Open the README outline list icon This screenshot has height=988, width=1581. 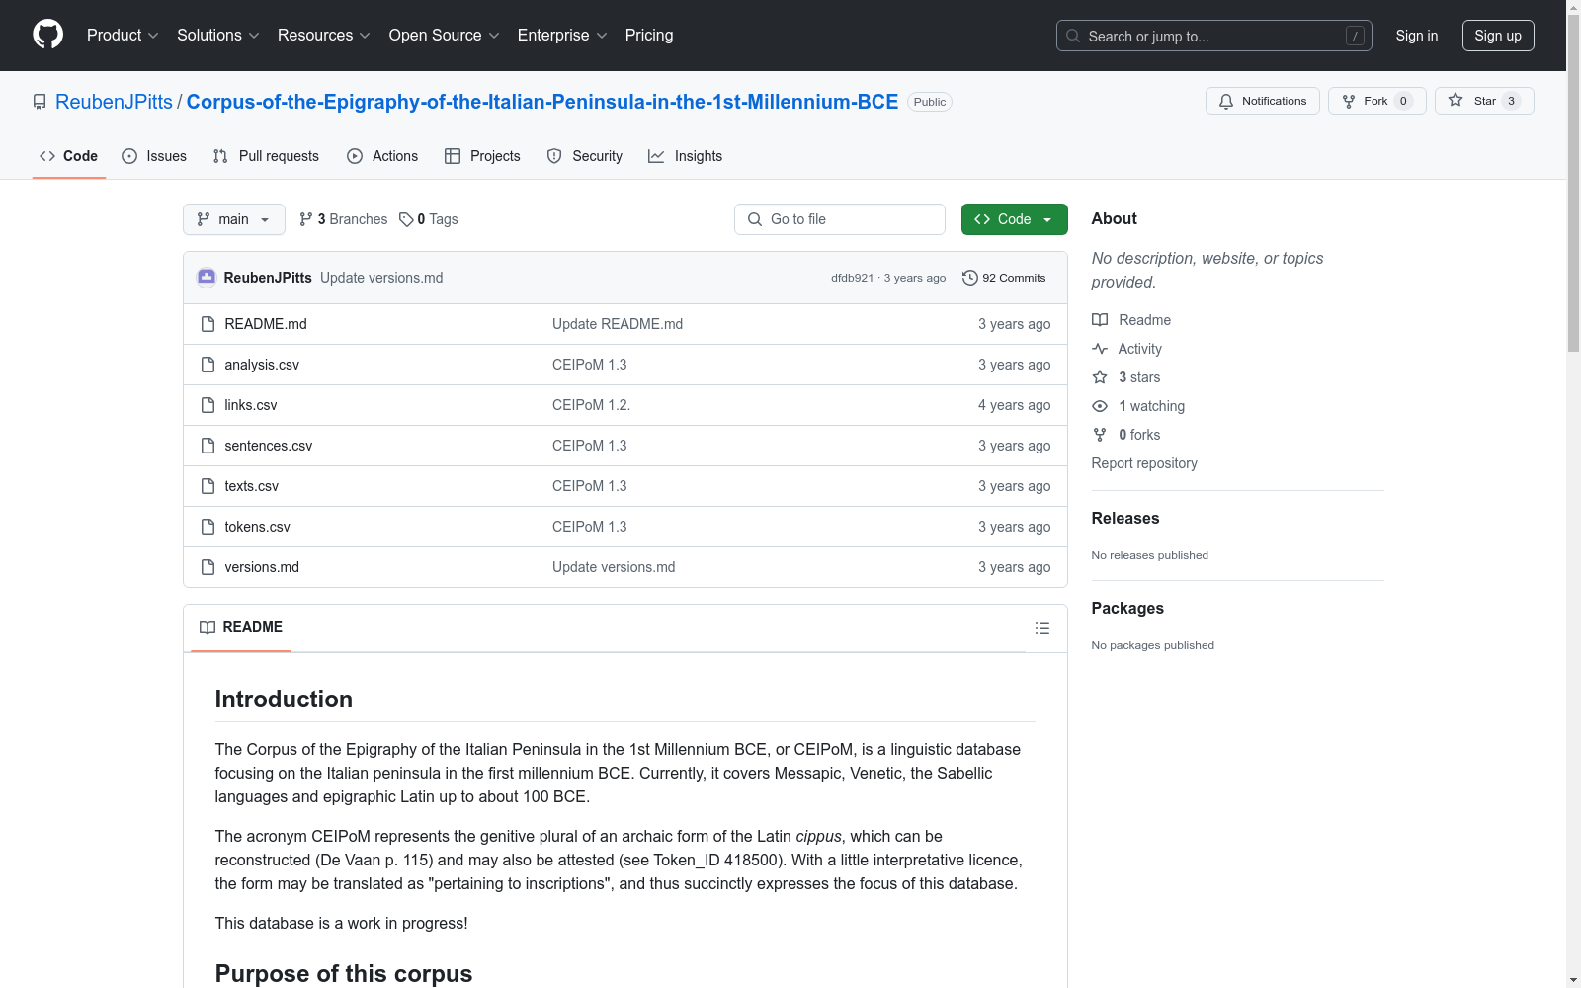coord(1041,628)
